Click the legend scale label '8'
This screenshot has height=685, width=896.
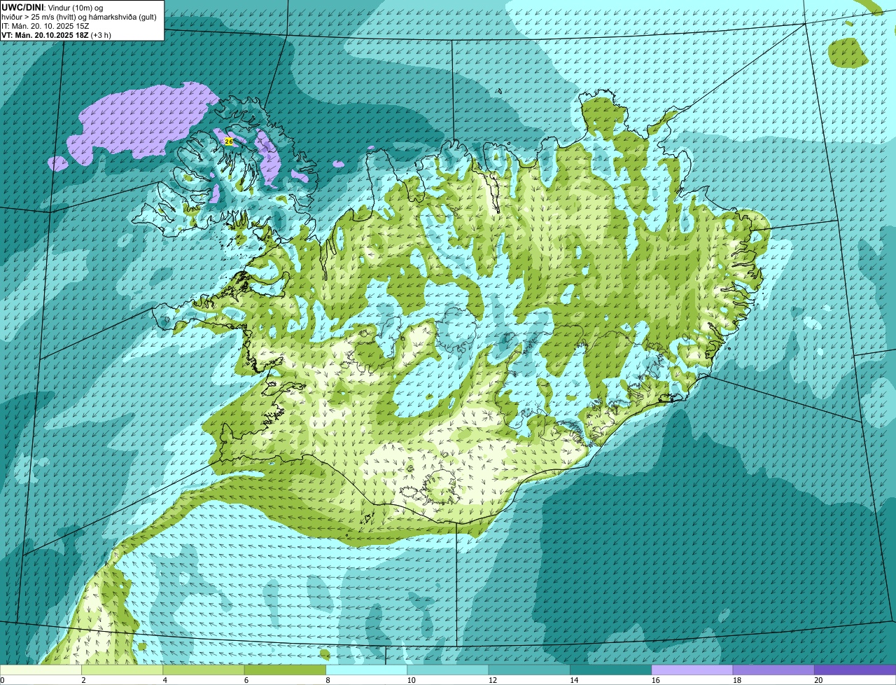[x=328, y=680]
